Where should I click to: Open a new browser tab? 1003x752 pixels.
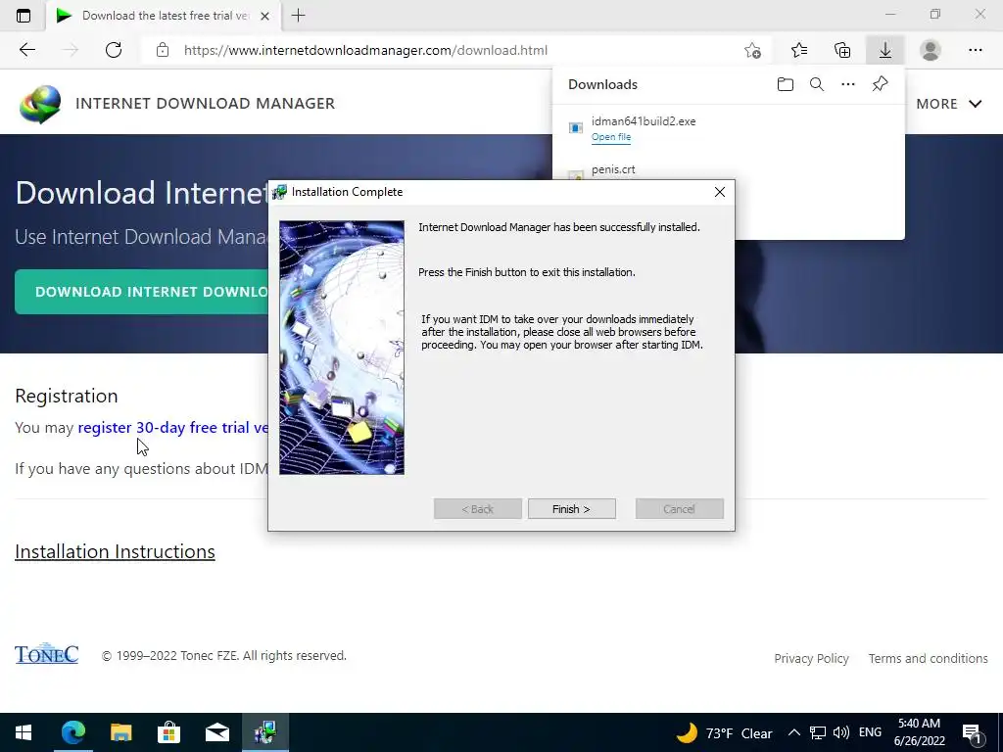click(298, 16)
